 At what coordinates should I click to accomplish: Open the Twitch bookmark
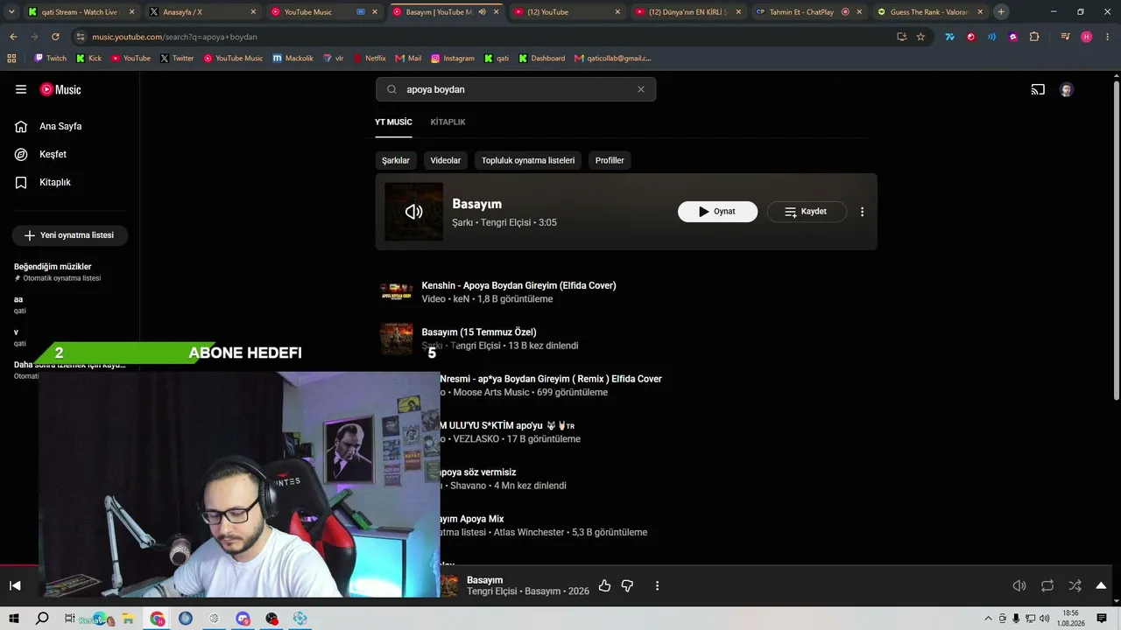click(50, 59)
